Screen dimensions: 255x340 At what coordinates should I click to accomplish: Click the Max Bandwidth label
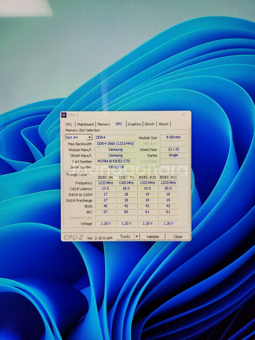(x=80, y=144)
